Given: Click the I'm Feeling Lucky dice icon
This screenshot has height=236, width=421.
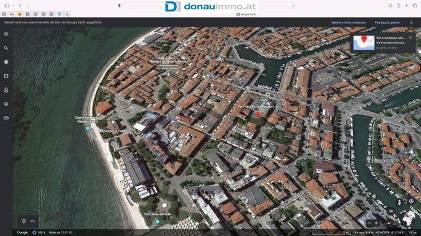Looking at the screenshot, I should (x=6, y=76).
